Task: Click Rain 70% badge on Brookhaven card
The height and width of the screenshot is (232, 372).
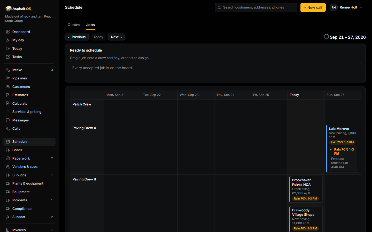Action: 305,198
